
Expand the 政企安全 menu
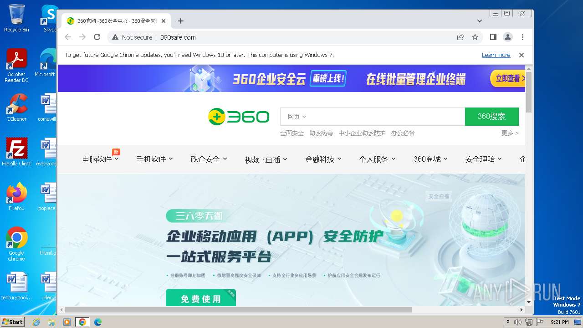click(209, 159)
